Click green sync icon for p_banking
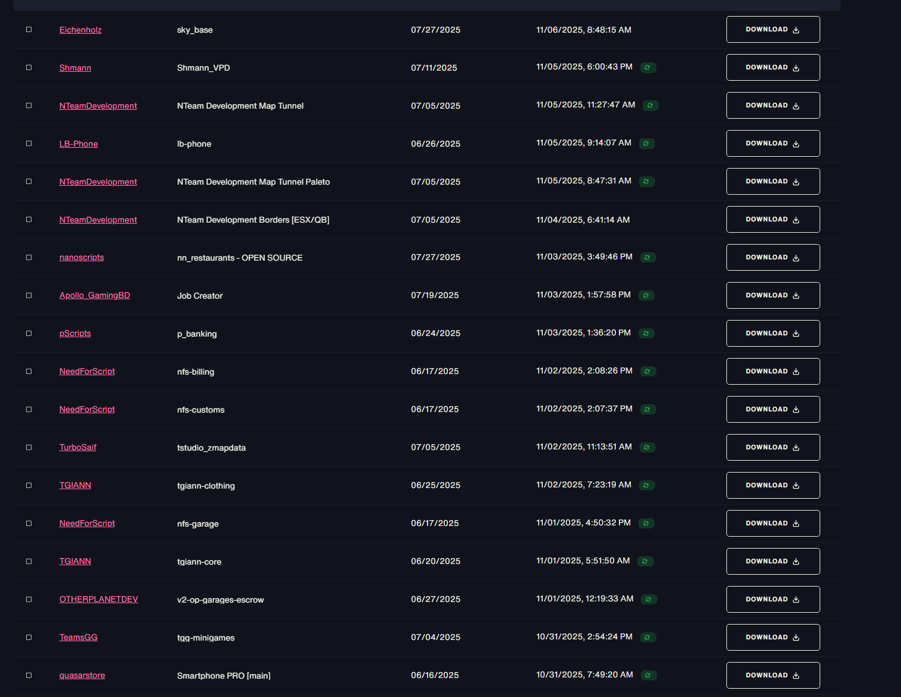Viewport: 901px width, 697px height. [646, 334]
